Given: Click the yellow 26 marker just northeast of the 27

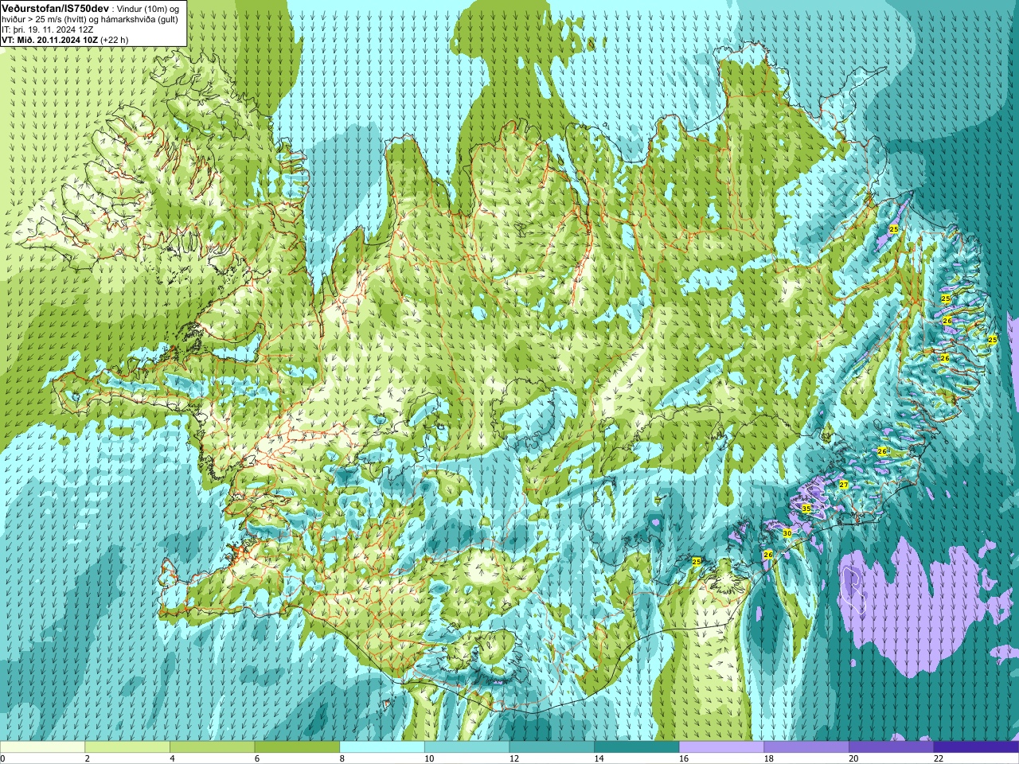Looking at the screenshot, I should click(882, 450).
